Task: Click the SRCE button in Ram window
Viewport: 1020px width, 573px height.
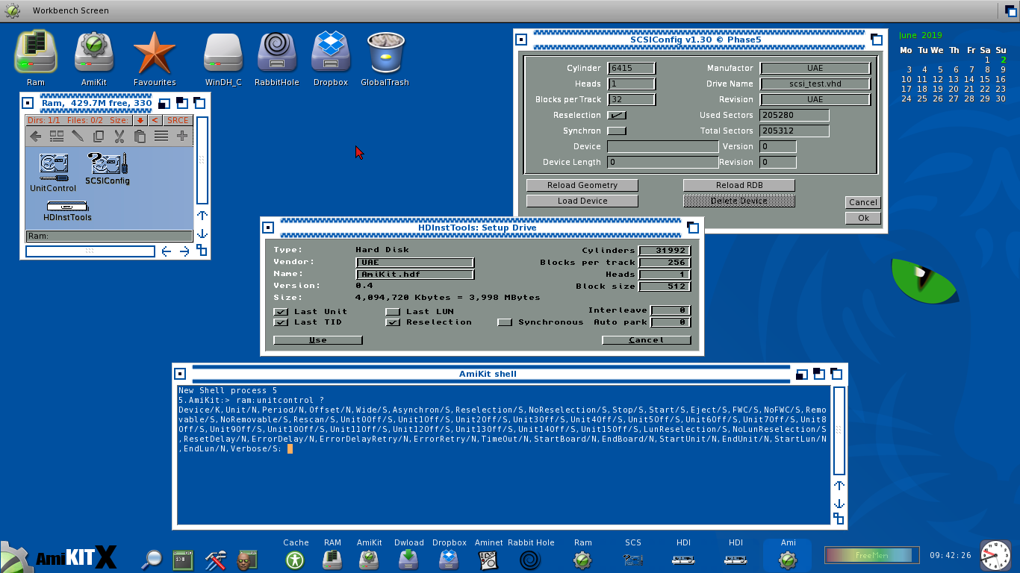Action: point(178,120)
